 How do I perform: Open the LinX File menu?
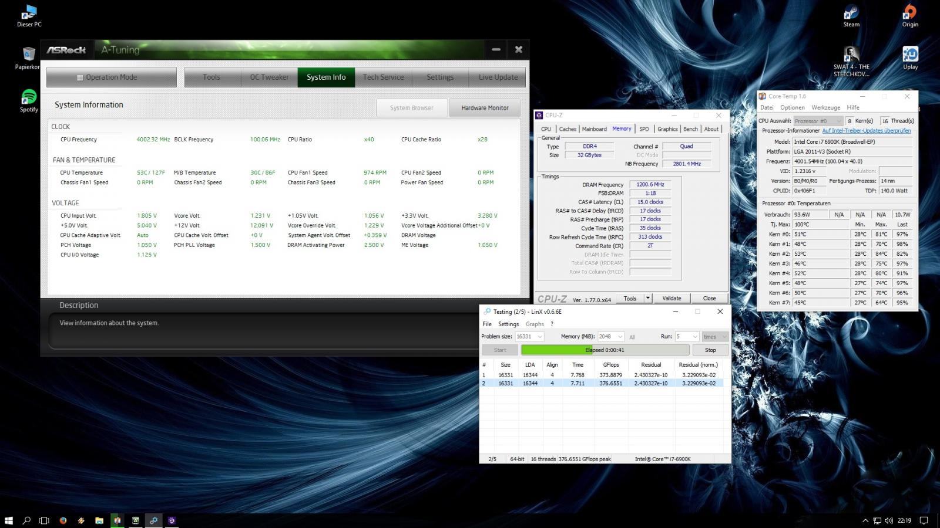(487, 324)
